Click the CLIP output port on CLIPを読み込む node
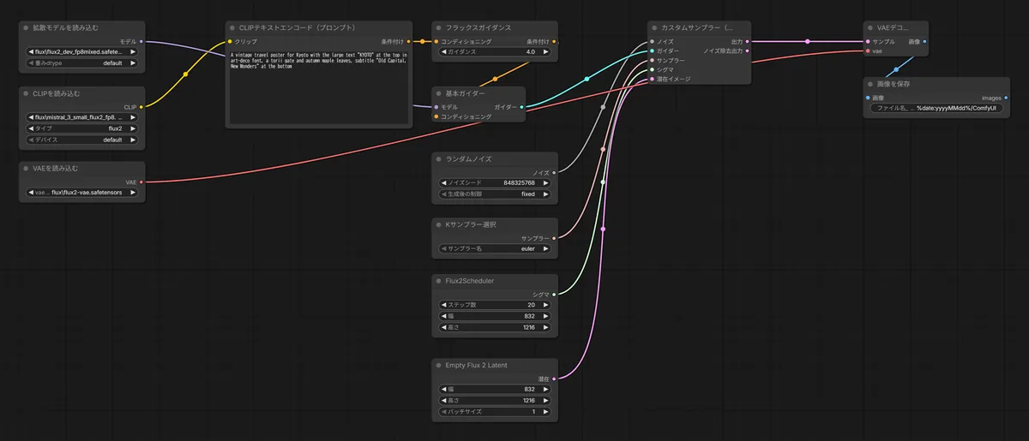The height and width of the screenshot is (441, 1029). click(x=141, y=107)
